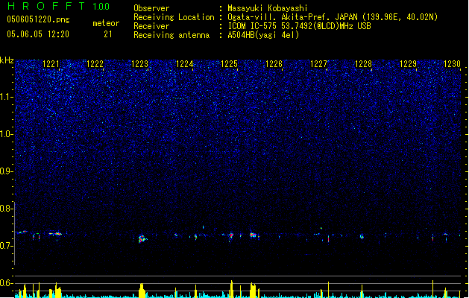Click the Observer label

pyautogui.click(x=151, y=8)
